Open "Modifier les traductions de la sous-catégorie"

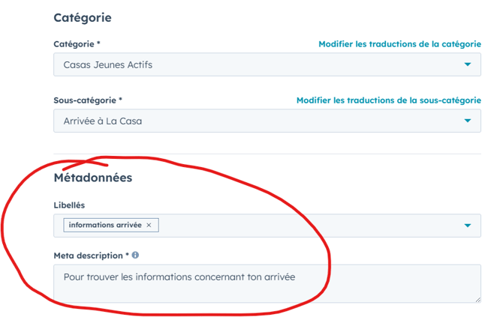388,100
